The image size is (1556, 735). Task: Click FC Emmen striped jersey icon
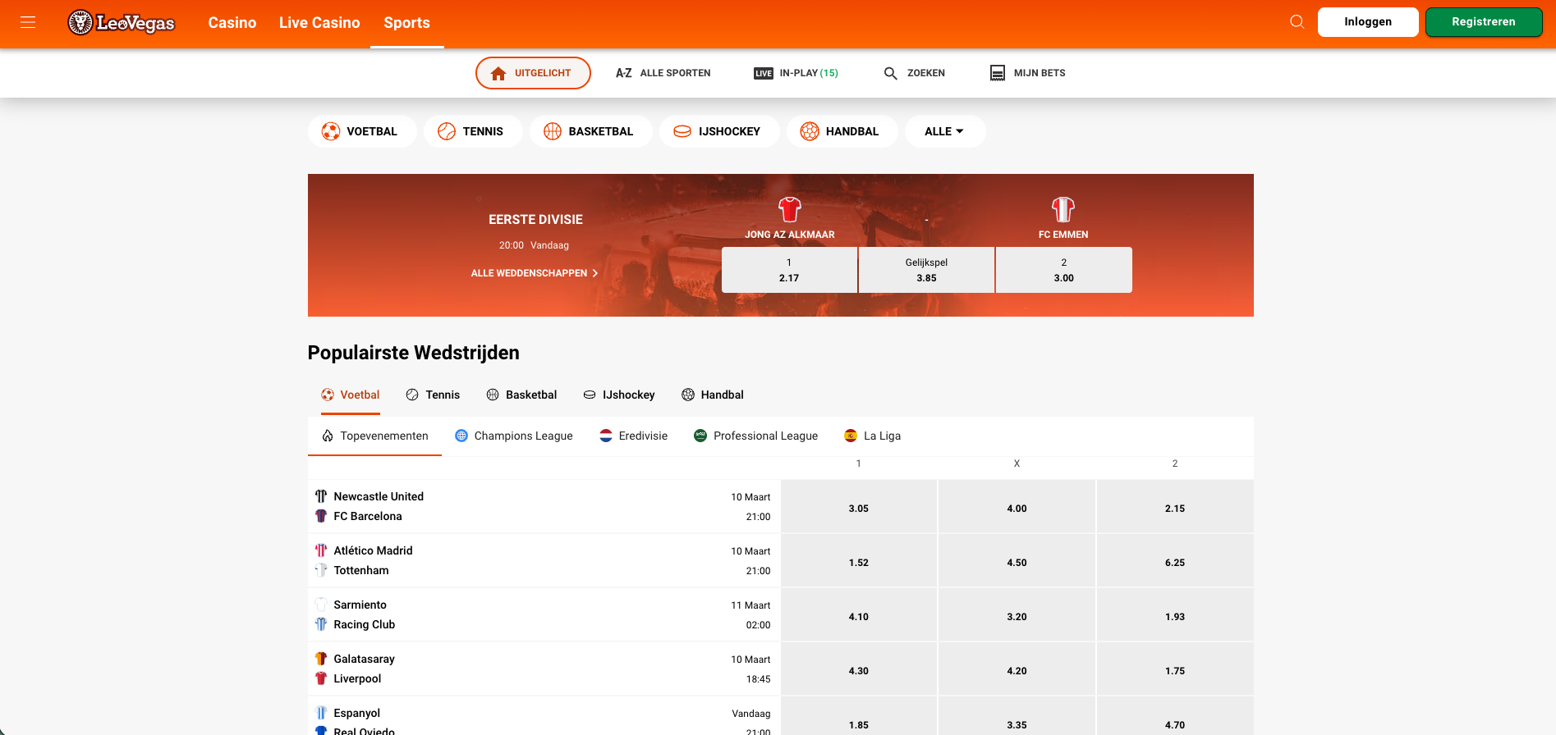[x=1063, y=209]
